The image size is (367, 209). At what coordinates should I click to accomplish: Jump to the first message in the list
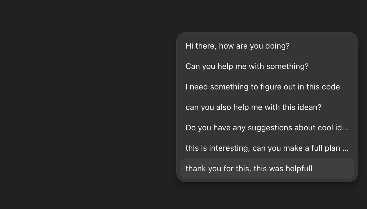238,46
